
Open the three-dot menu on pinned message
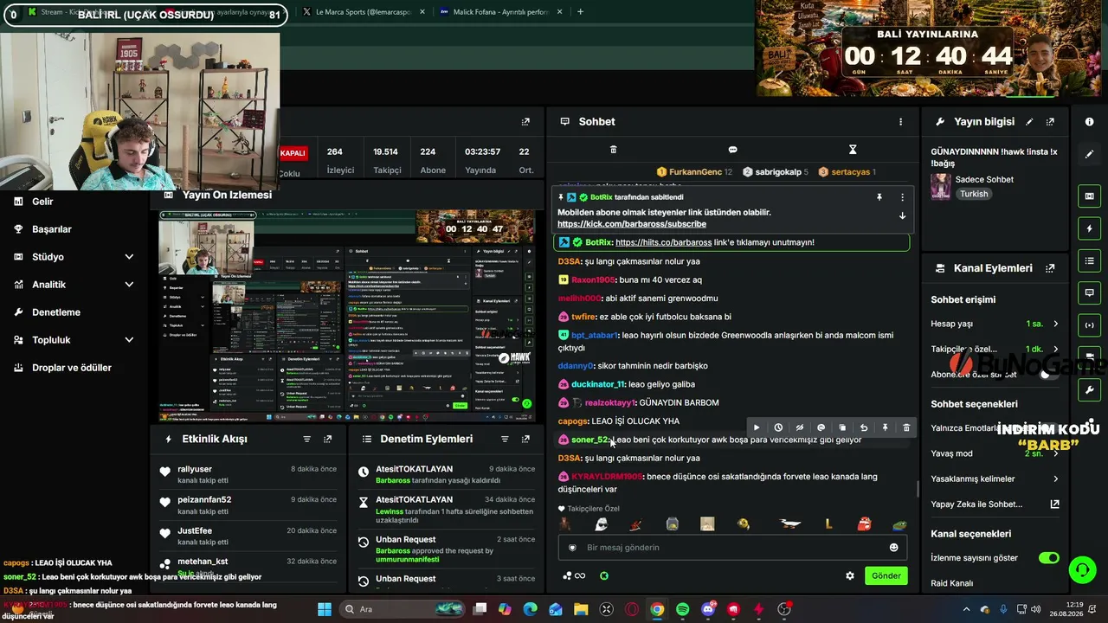(902, 197)
